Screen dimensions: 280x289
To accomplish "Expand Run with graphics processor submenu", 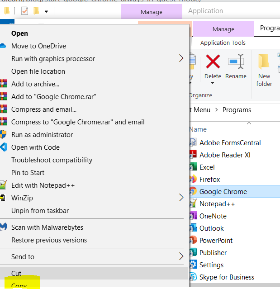I will (x=181, y=58).
